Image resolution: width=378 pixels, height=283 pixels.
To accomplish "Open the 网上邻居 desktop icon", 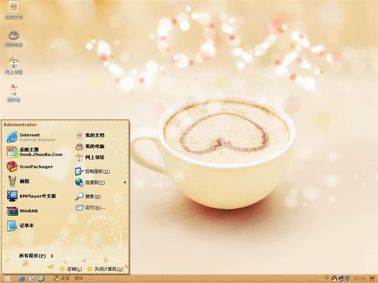I will (14, 66).
